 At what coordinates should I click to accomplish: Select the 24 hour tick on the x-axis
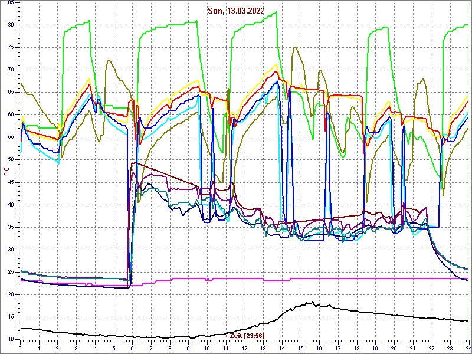467,348
